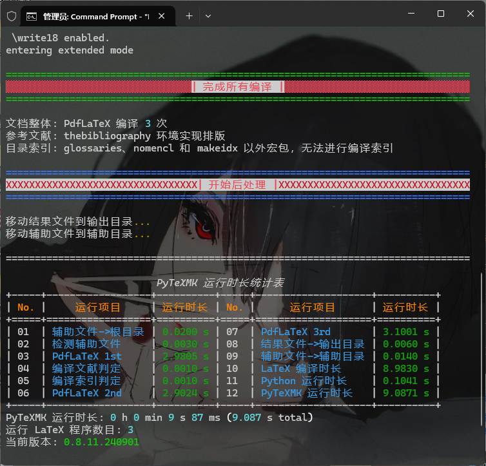Select the 管理员: Command Prompt tab
This screenshot has width=486, height=466.
98,16
